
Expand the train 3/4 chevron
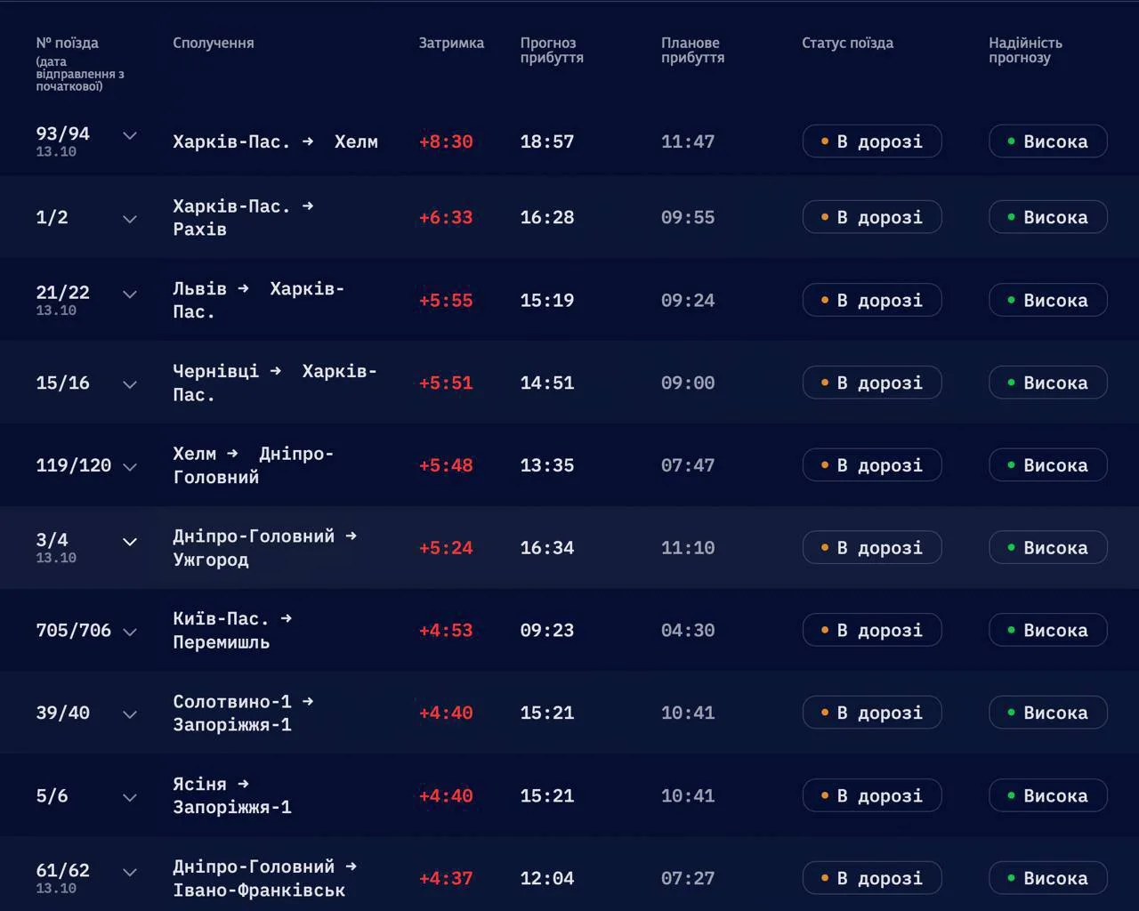pos(130,542)
